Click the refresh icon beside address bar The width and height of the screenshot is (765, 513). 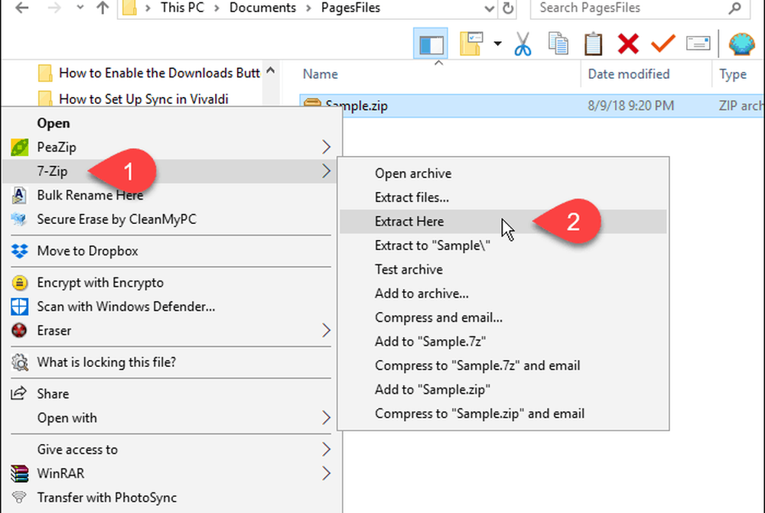tap(509, 8)
